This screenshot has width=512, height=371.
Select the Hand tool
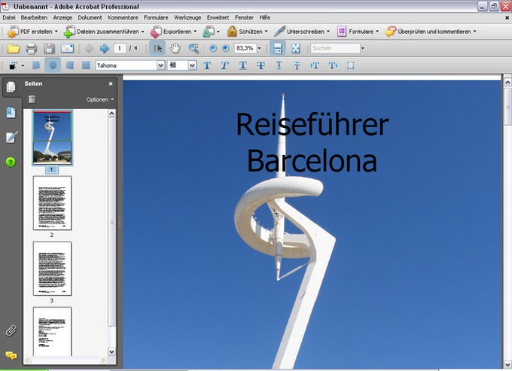[x=175, y=48]
